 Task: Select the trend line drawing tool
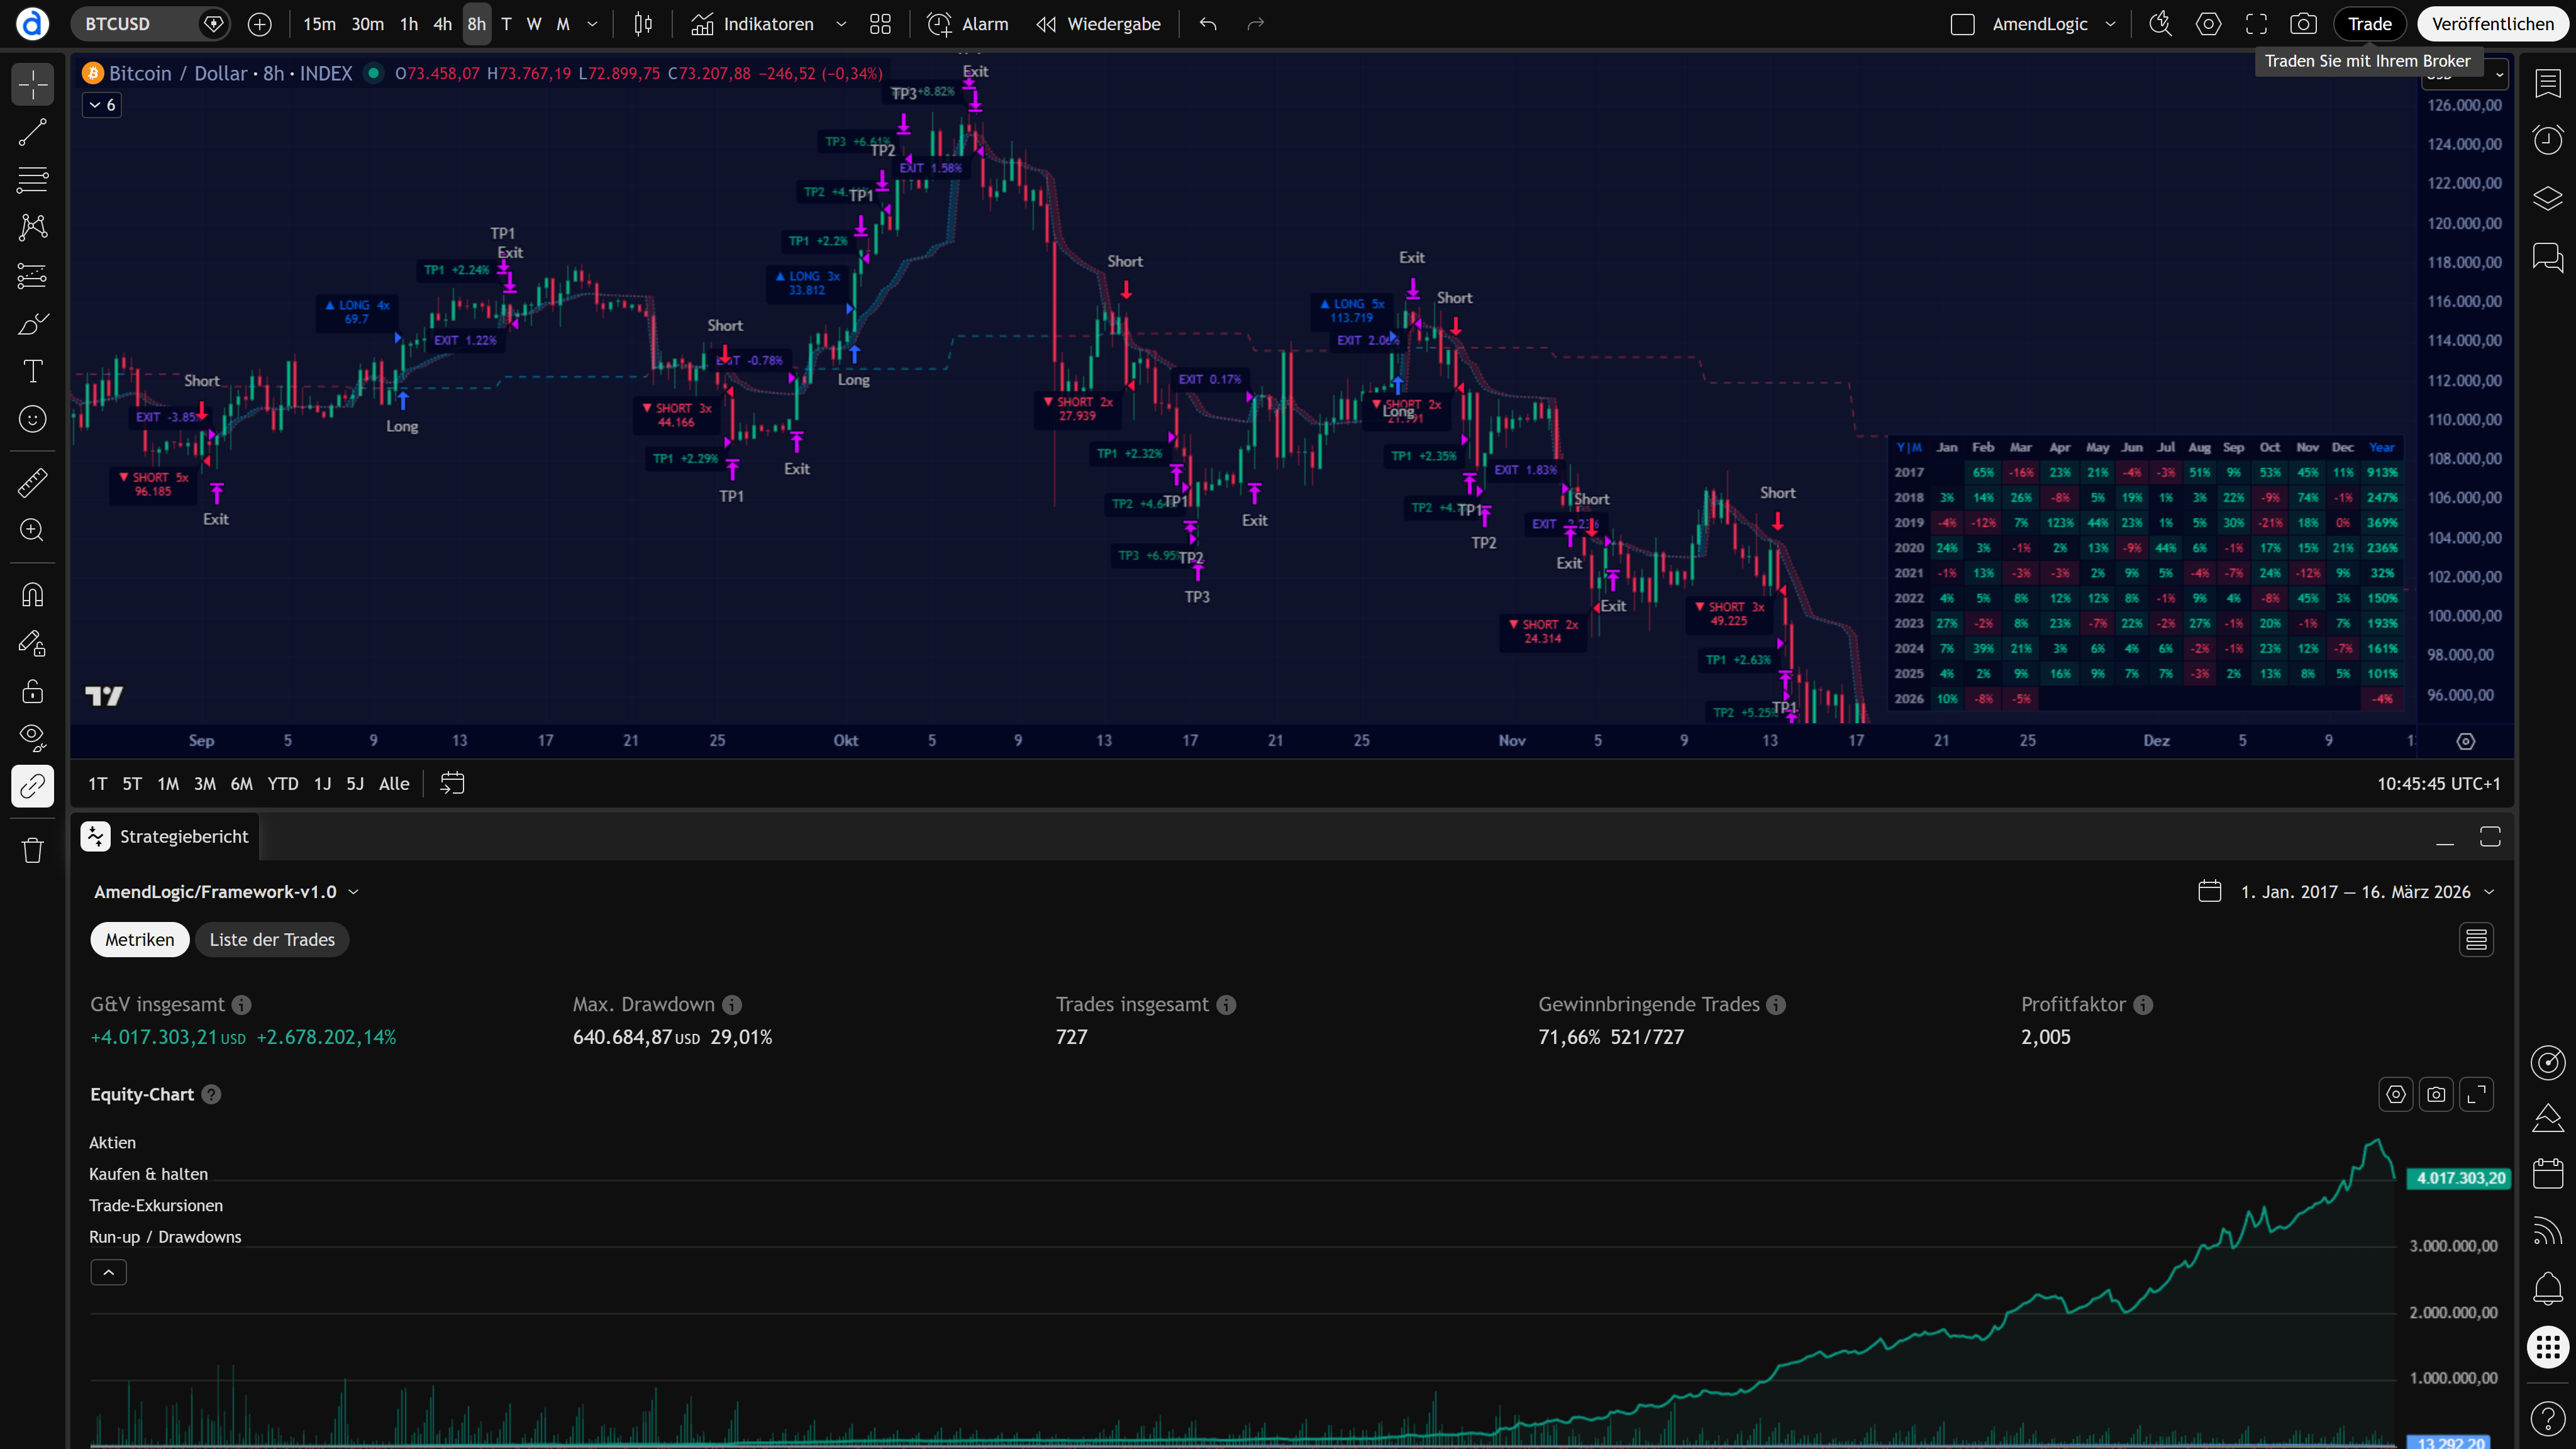pos(32,132)
